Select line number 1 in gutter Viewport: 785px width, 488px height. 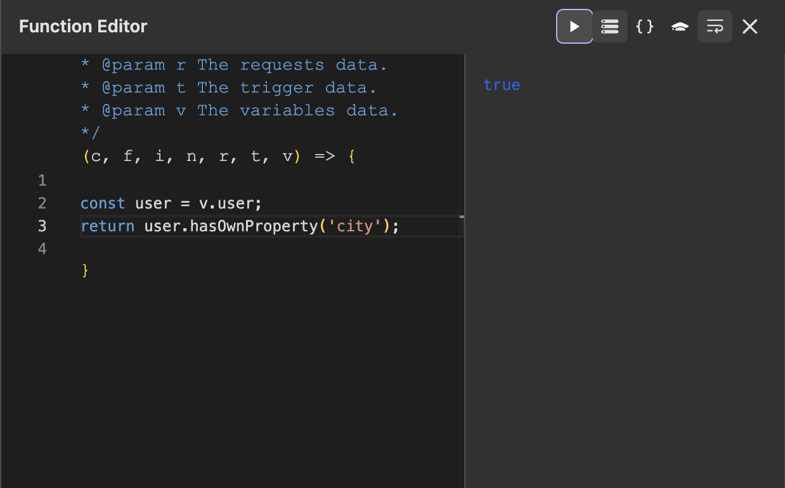coord(42,181)
